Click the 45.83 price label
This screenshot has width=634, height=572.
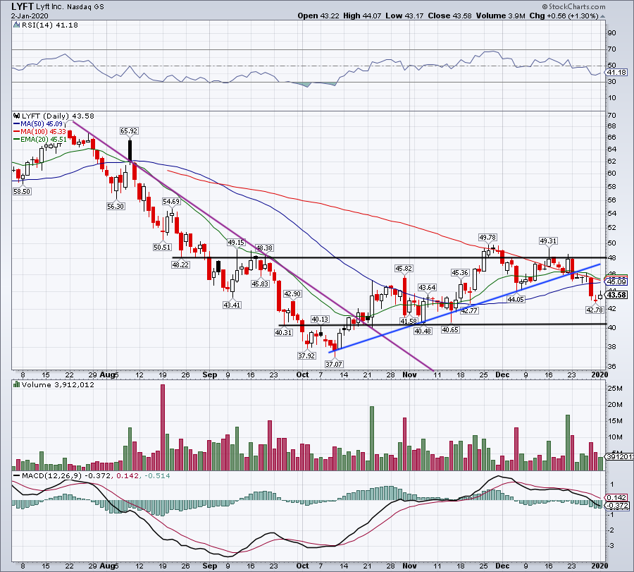click(x=260, y=284)
